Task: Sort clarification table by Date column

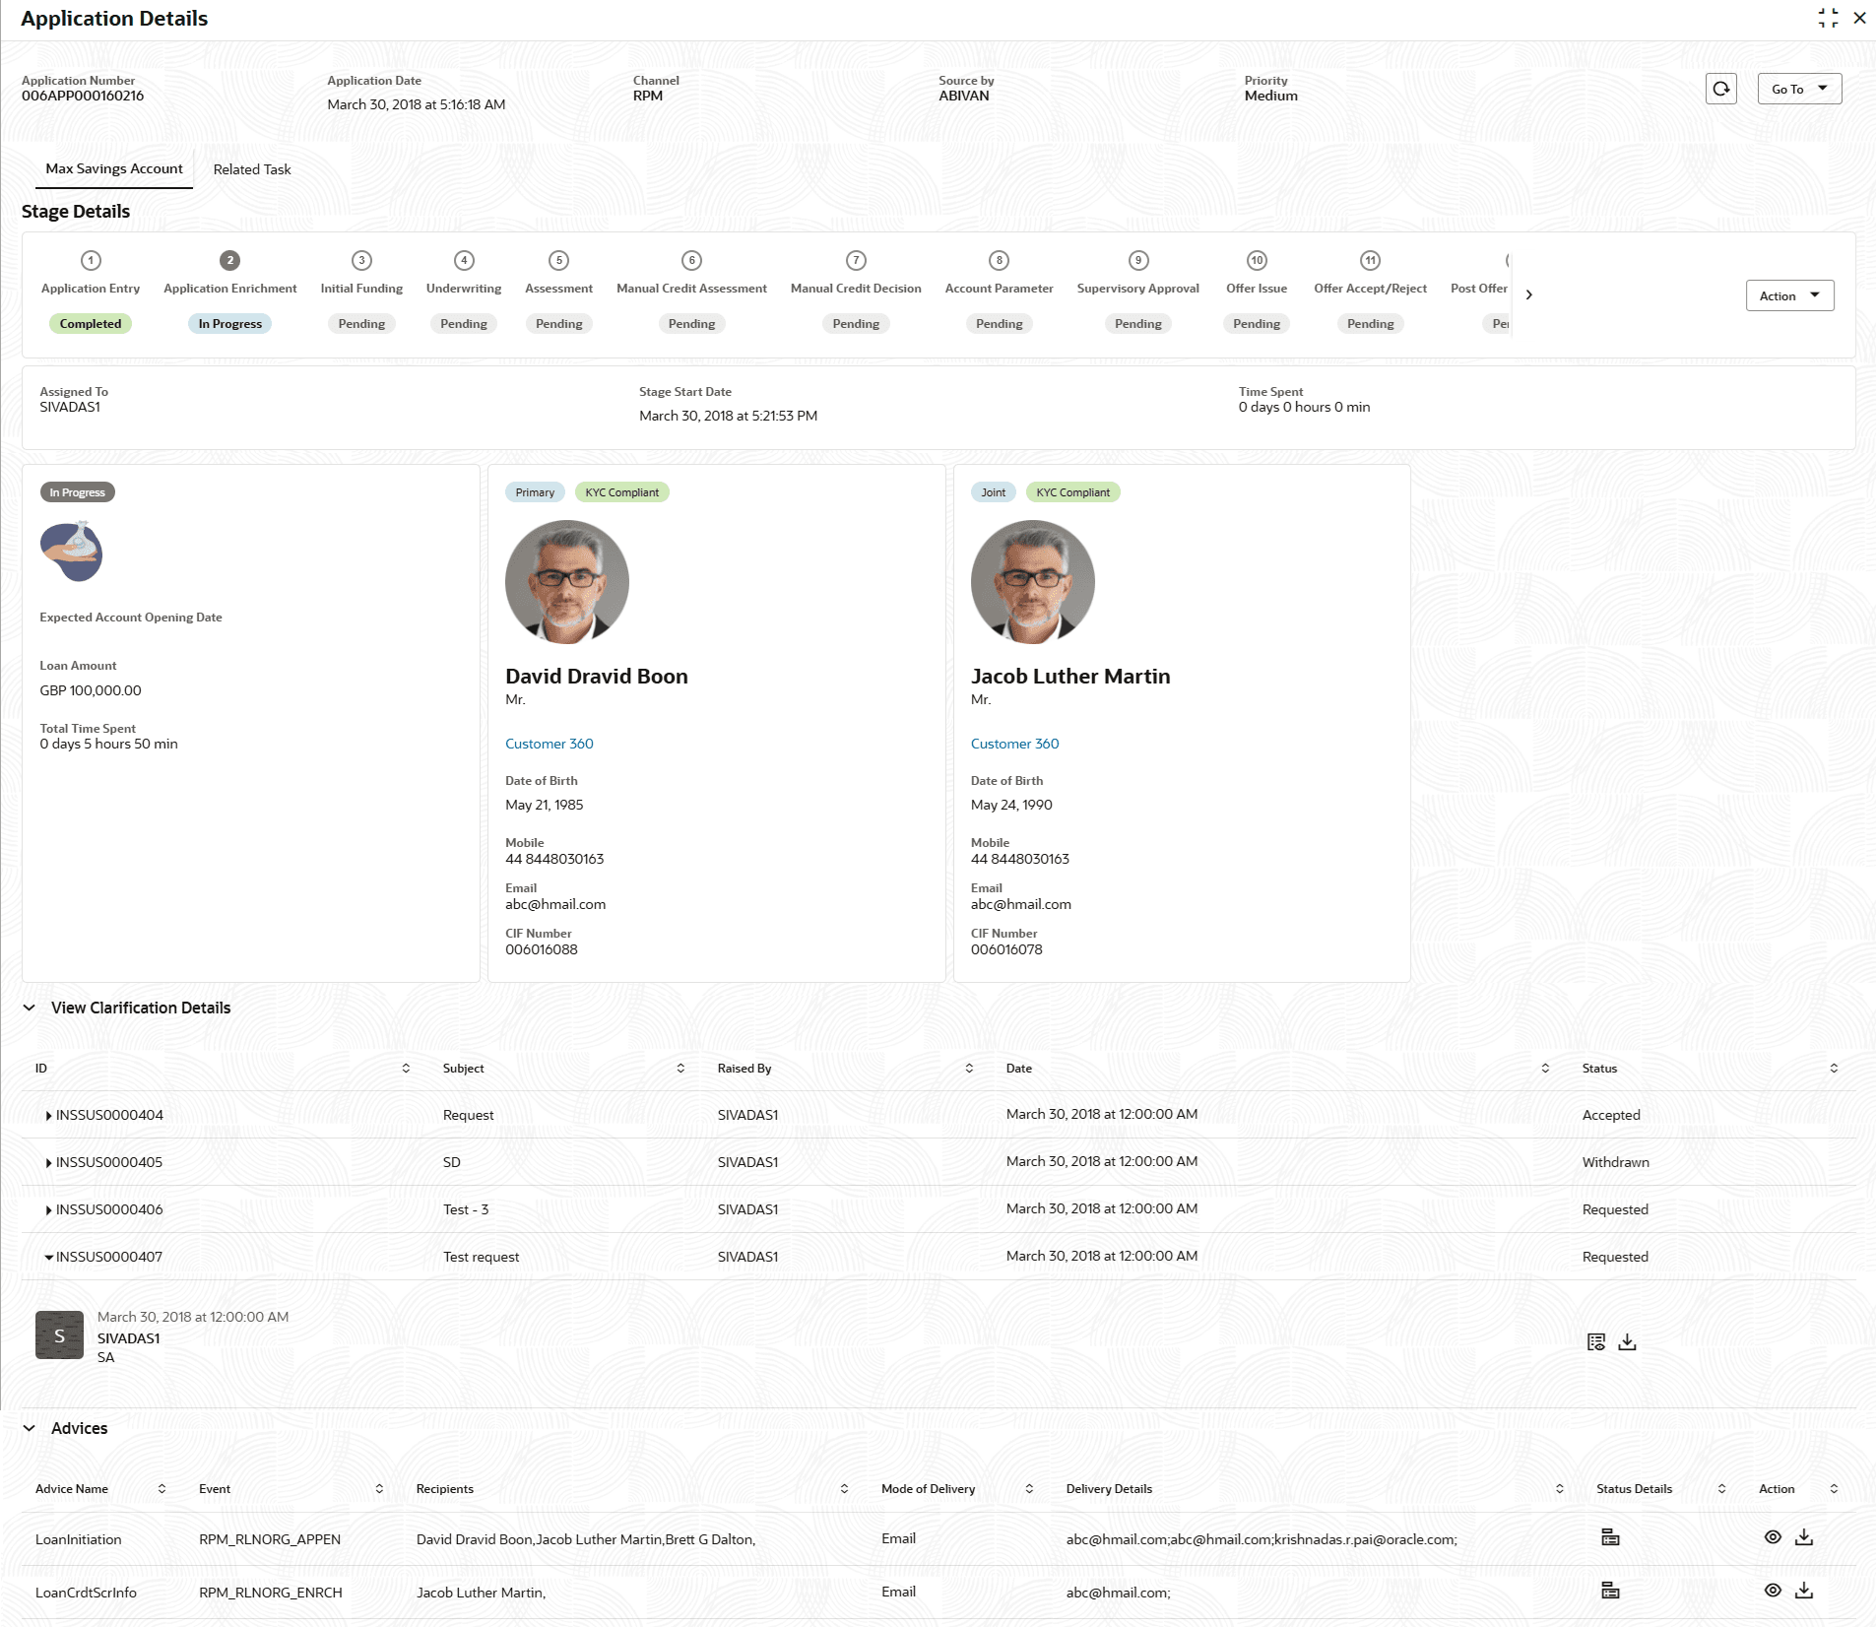Action: pos(1545,1069)
